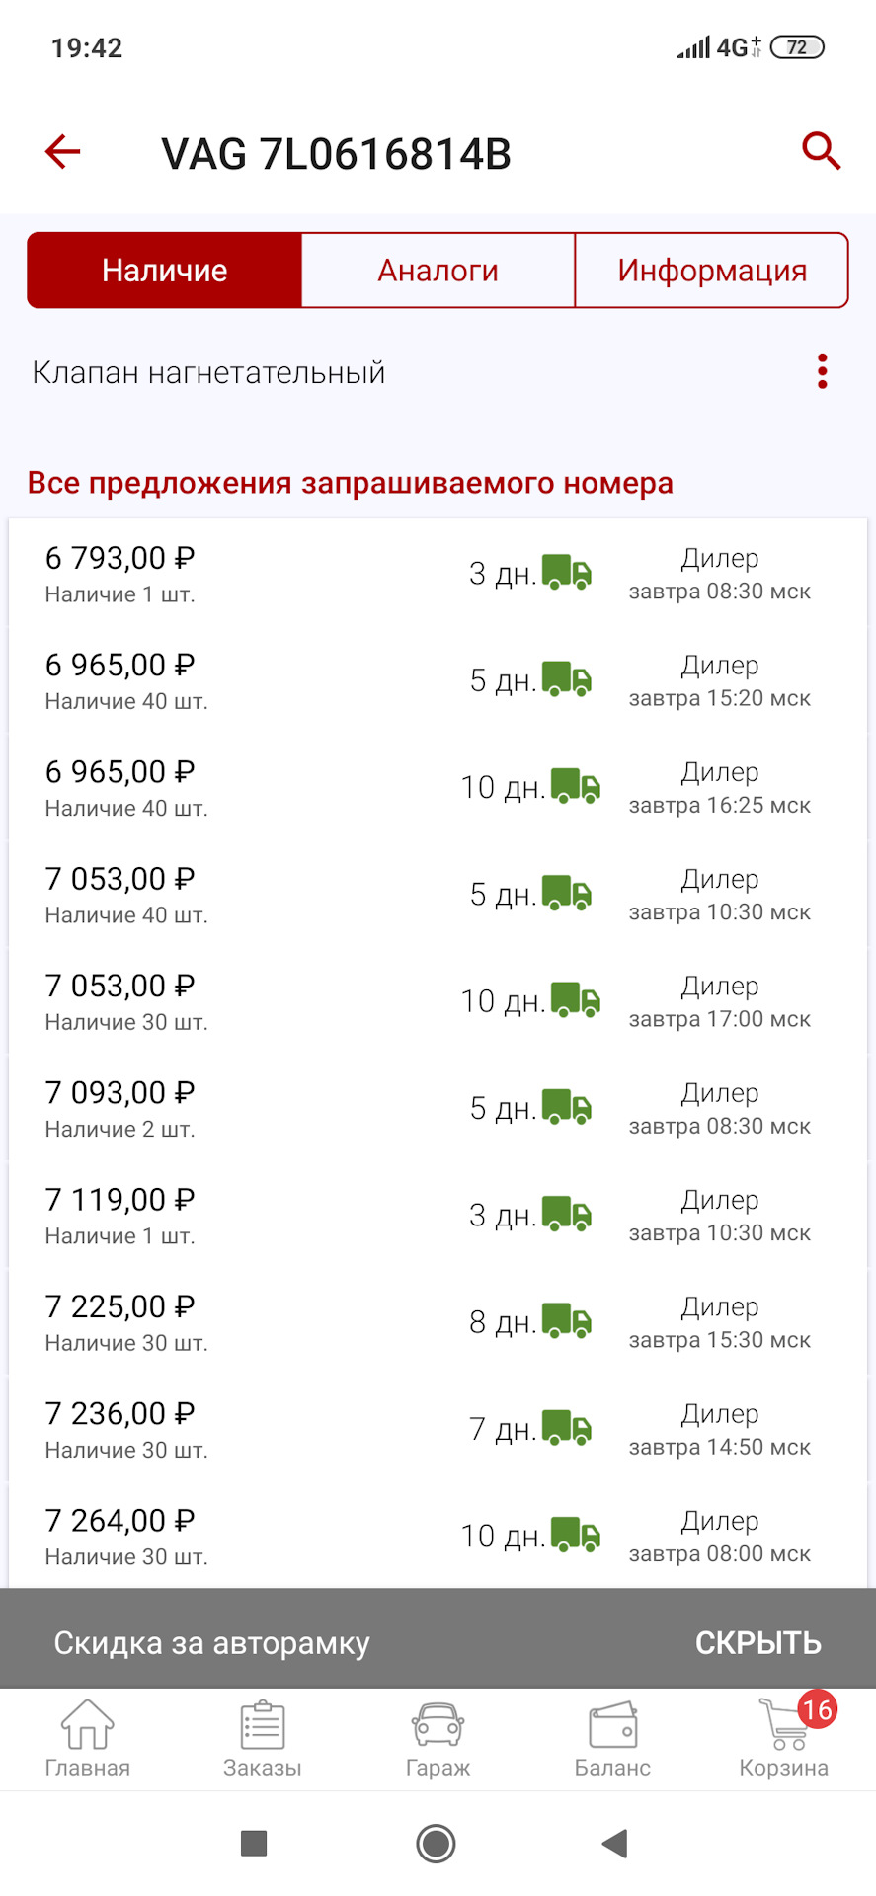
Task: Choose the 7 093,00 ₽ offer with 2 шт.
Action: 120,1094
